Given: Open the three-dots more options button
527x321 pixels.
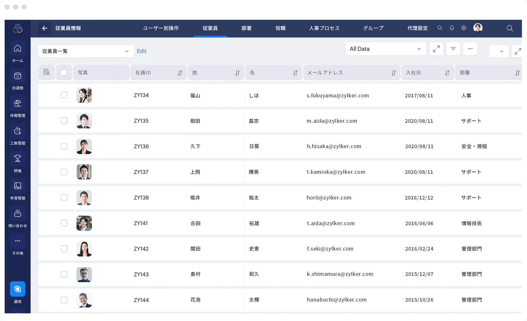Looking at the screenshot, I should (470, 49).
